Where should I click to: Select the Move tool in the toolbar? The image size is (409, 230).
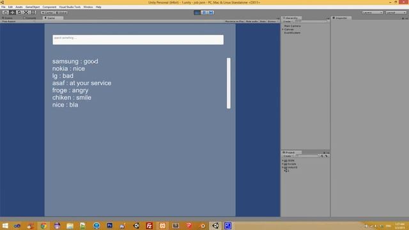12,13
